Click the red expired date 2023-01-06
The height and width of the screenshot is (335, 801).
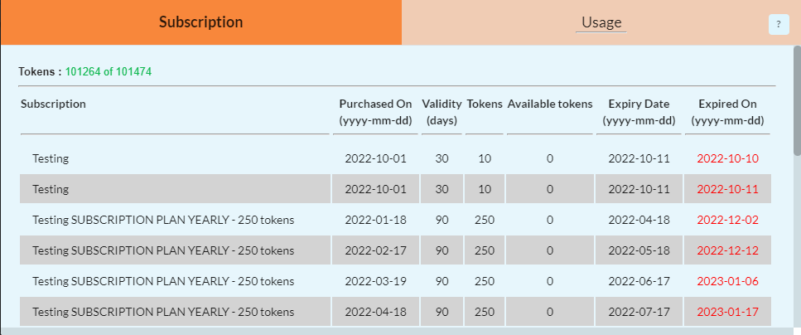(x=727, y=281)
